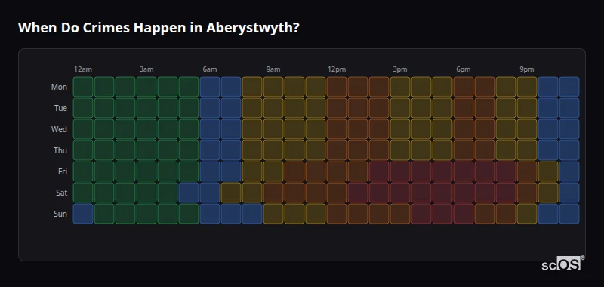Click the Wednesday 3am green cell
The height and width of the screenshot is (287, 604).
[x=146, y=129]
